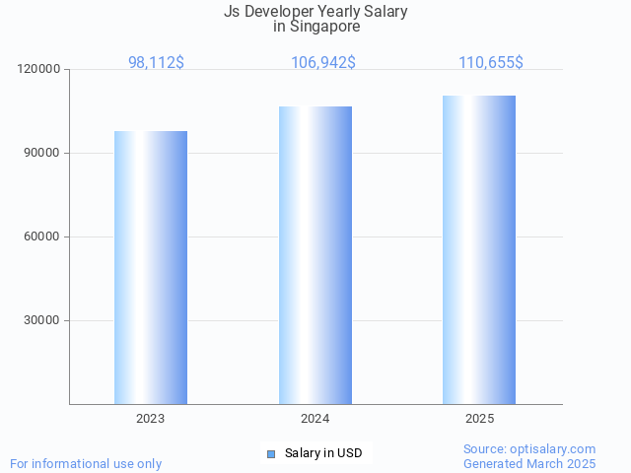631x473 pixels.
Task: Click the 2023 x-axis label
Action: pyautogui.click(x=151, y=419)
